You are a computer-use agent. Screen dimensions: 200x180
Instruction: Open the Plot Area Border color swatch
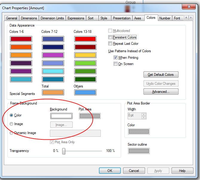click(139, 131)
